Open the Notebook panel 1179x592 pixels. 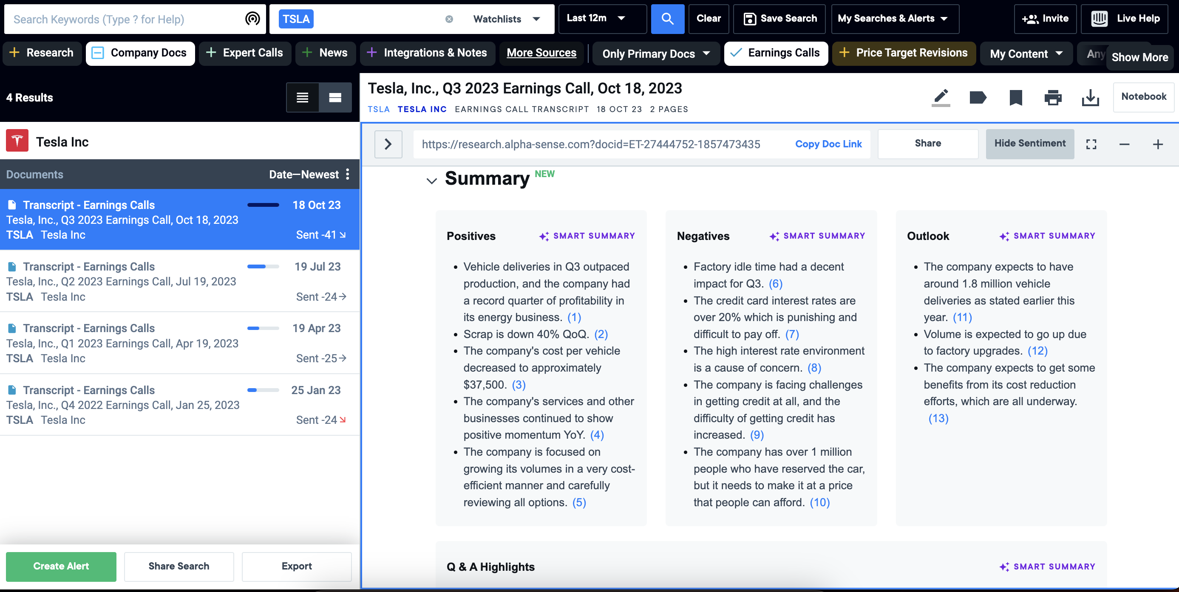[x=1143, y=97]
